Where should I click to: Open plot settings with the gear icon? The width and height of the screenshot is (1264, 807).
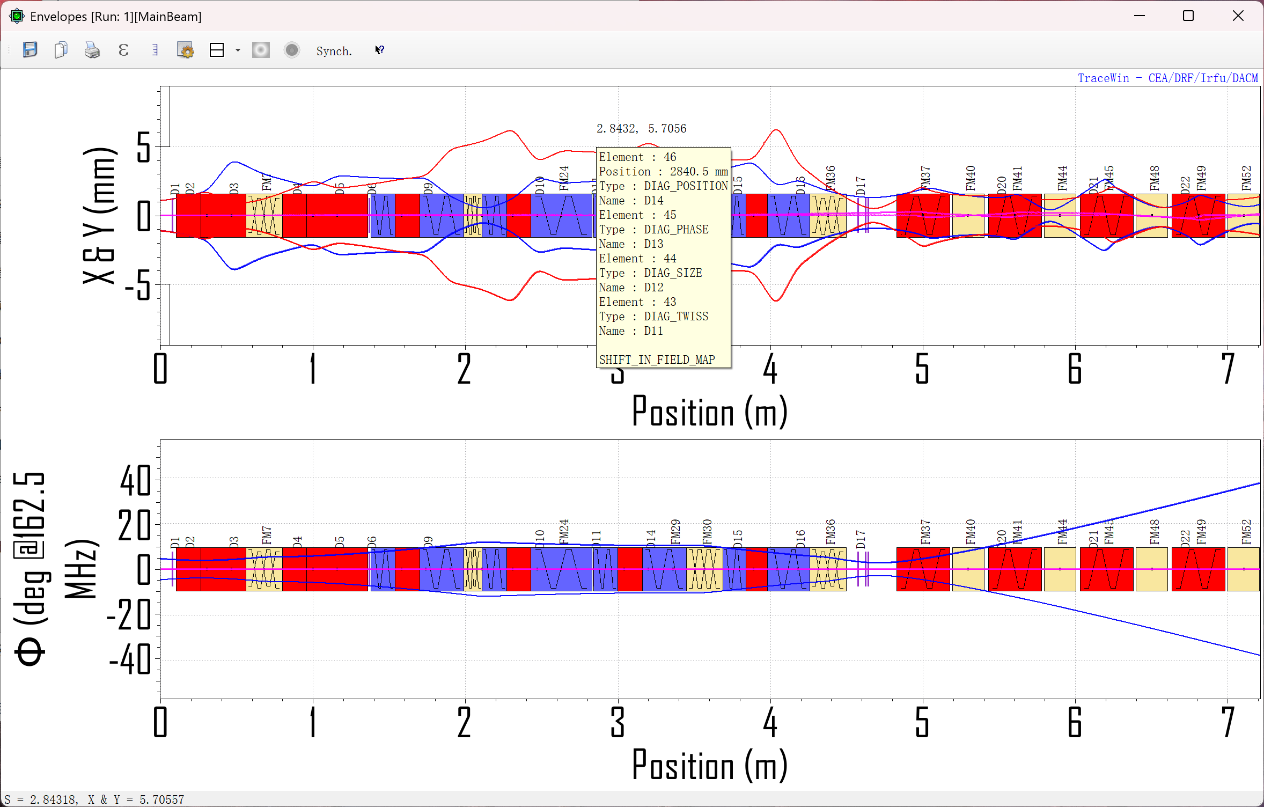(x=186, y=50)
